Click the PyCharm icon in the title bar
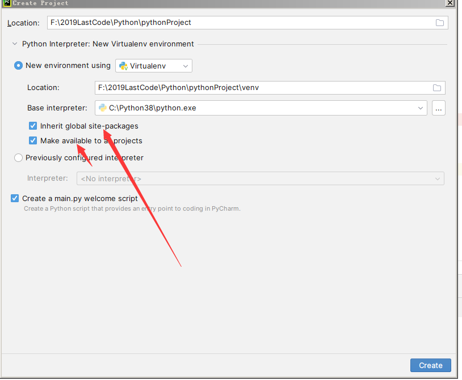 tap(7, 3)
